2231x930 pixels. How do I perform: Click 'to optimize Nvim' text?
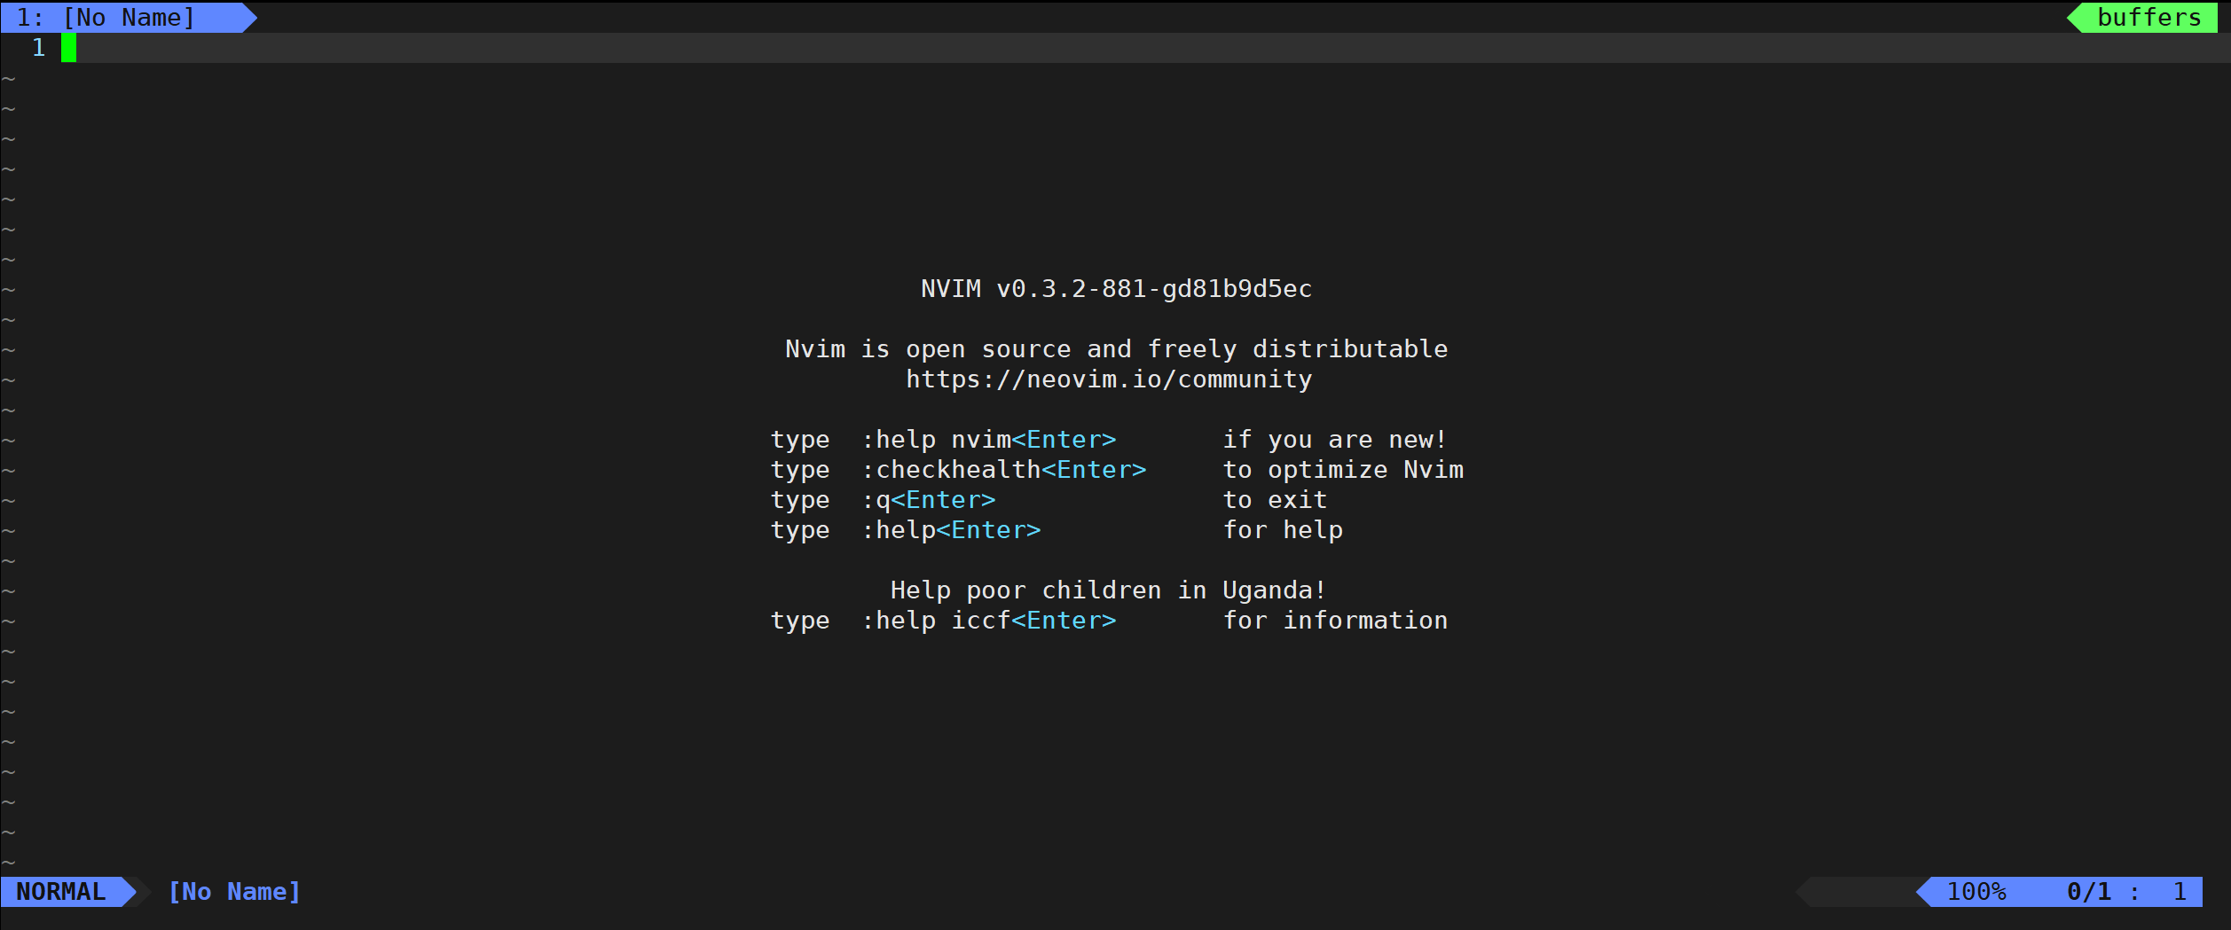pyautogui.click(x=1343, y=470)
